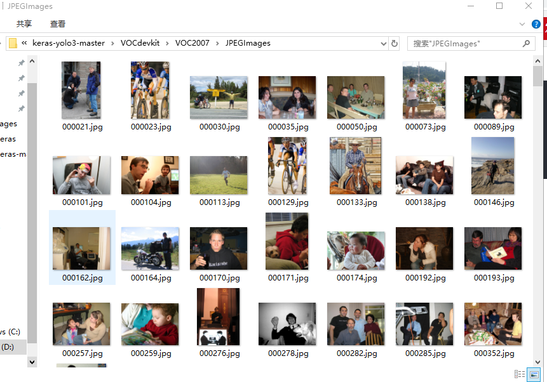Select 000285.jpg thumbnail
Screen dimensions: 547x382
coord(424,324)
